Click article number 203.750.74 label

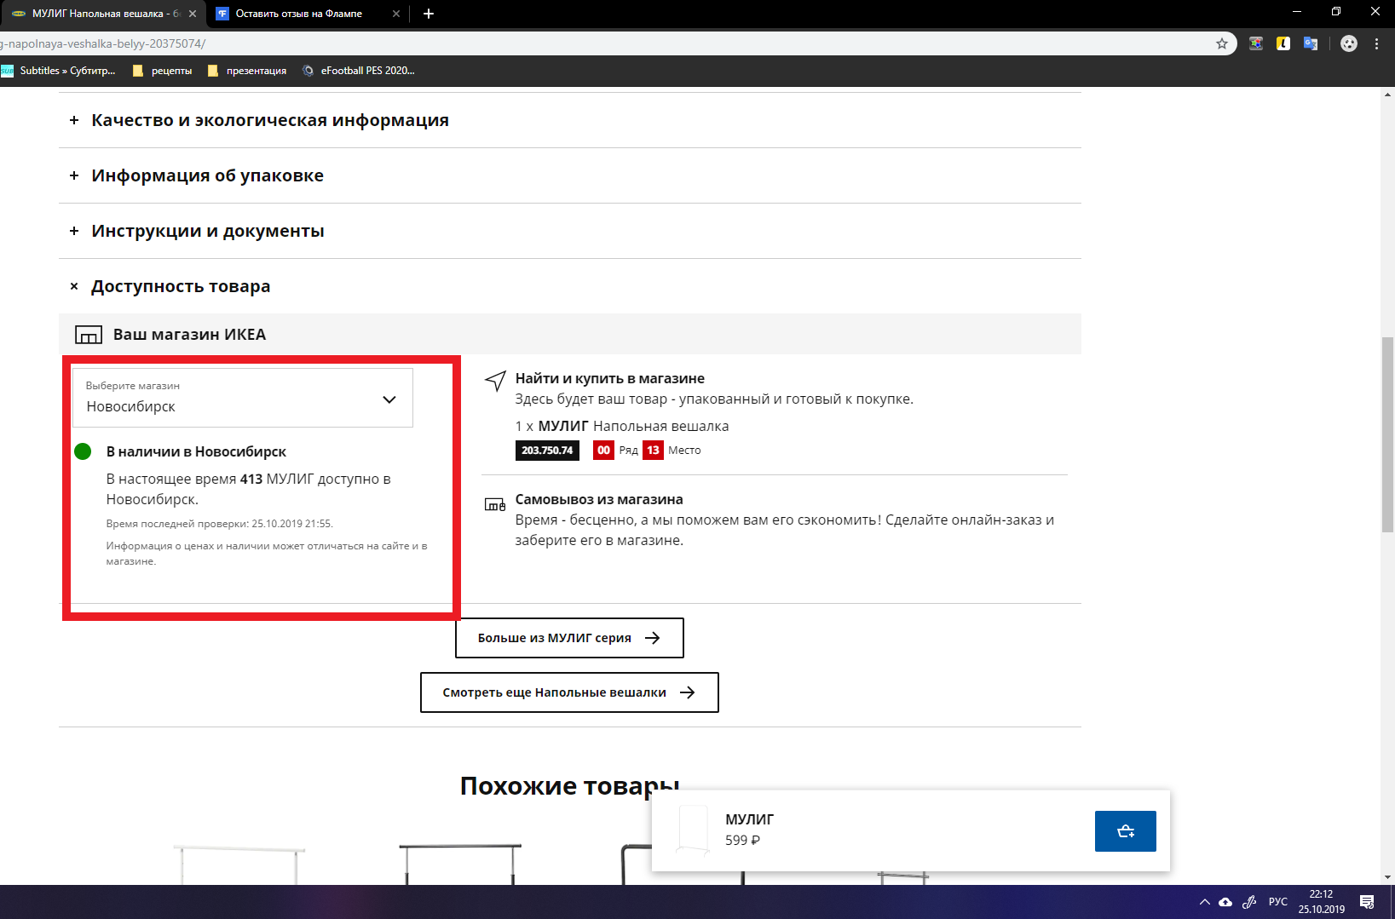coord(547,451)
